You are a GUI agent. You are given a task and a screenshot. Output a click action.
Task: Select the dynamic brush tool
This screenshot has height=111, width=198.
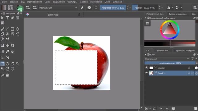2,39
